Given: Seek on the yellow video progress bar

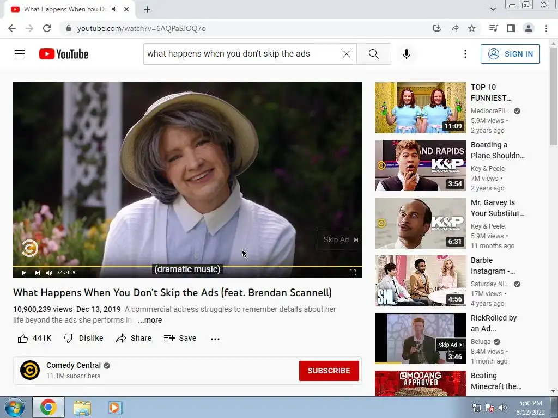Looking at the screenshot, I should [x=187, y=266].
